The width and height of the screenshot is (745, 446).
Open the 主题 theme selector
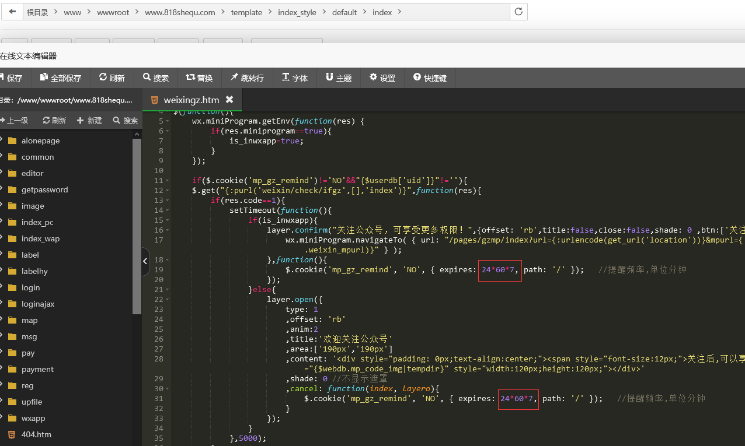[339, 78]
